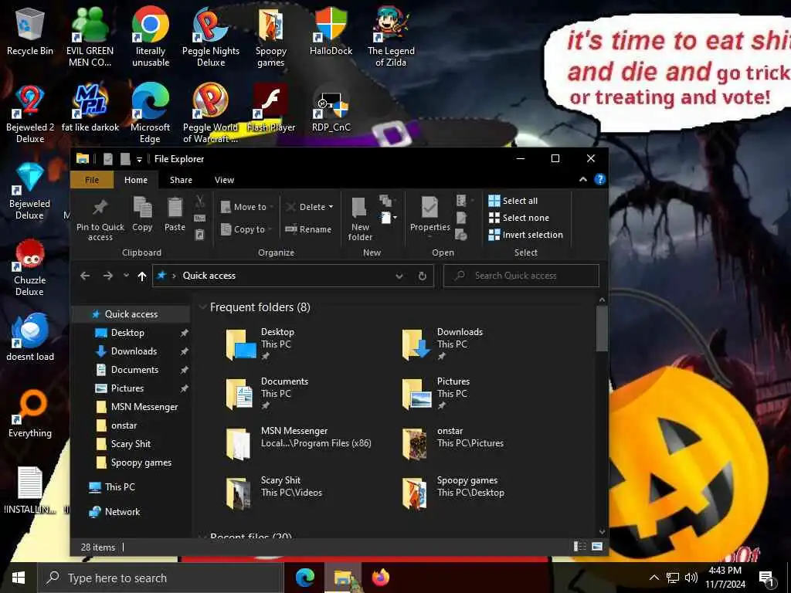The image size is (791, 593).
Task: Select The Legend of Zilda shortcut
Action: tap(391, 38)
